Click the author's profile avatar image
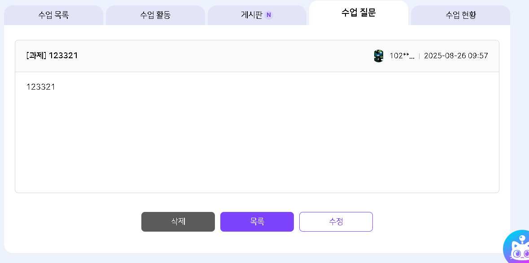The image size is (529, 263). point(379,56)
